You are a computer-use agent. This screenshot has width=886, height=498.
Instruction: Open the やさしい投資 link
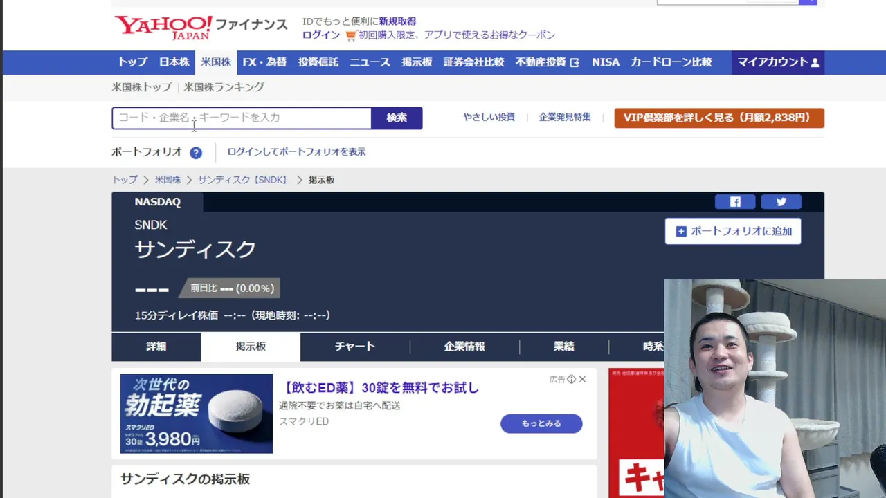coord(489,118)
